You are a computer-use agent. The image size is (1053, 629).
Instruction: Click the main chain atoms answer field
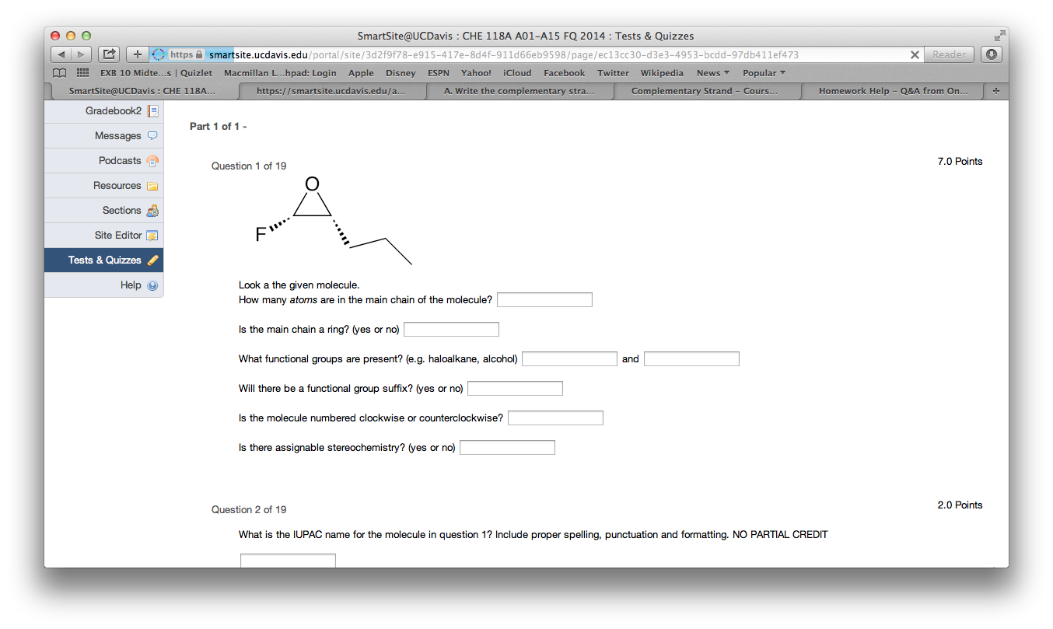pyautogui.click(x=544, y=300)
